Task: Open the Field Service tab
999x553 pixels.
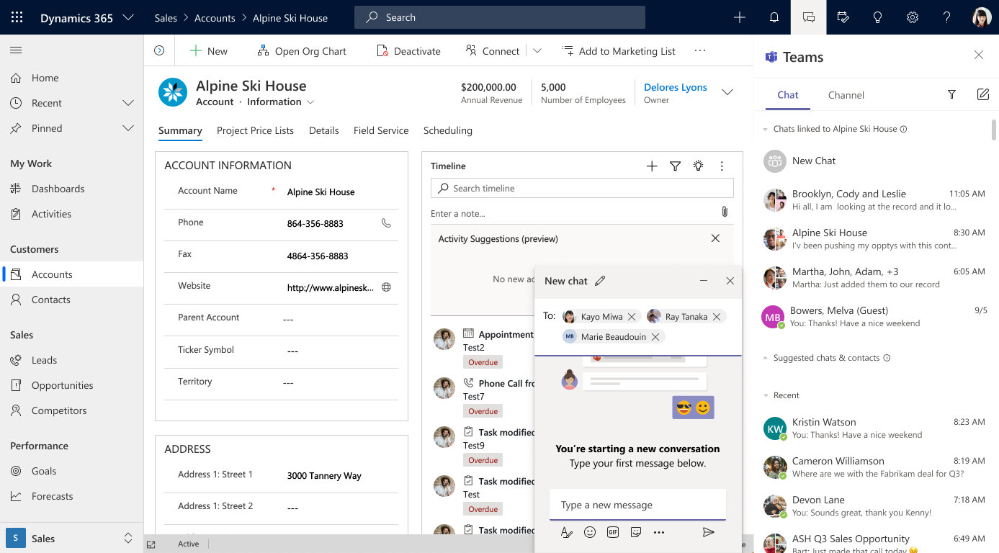Action: (381, 130)
